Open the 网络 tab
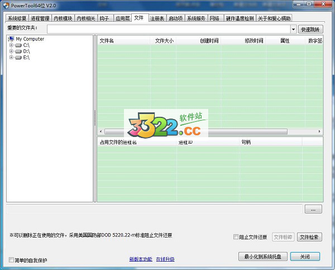 pyautogui.click(x=216, y=18)
